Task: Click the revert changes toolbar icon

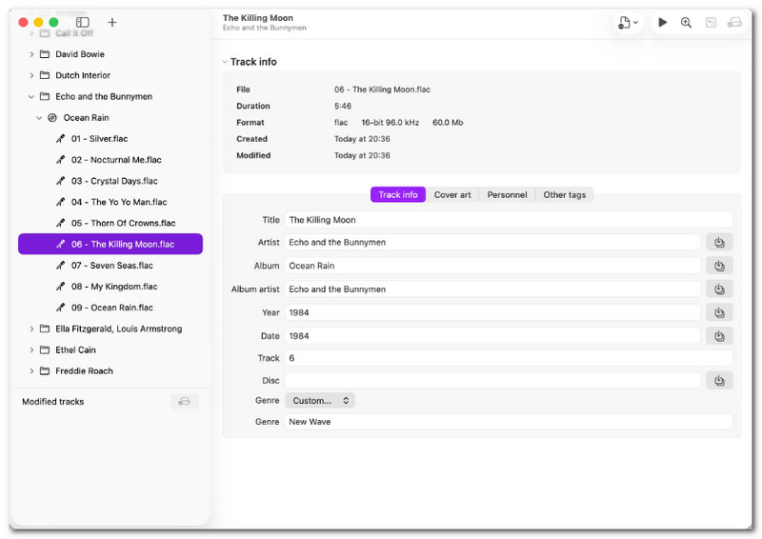Action: [711, 22]
